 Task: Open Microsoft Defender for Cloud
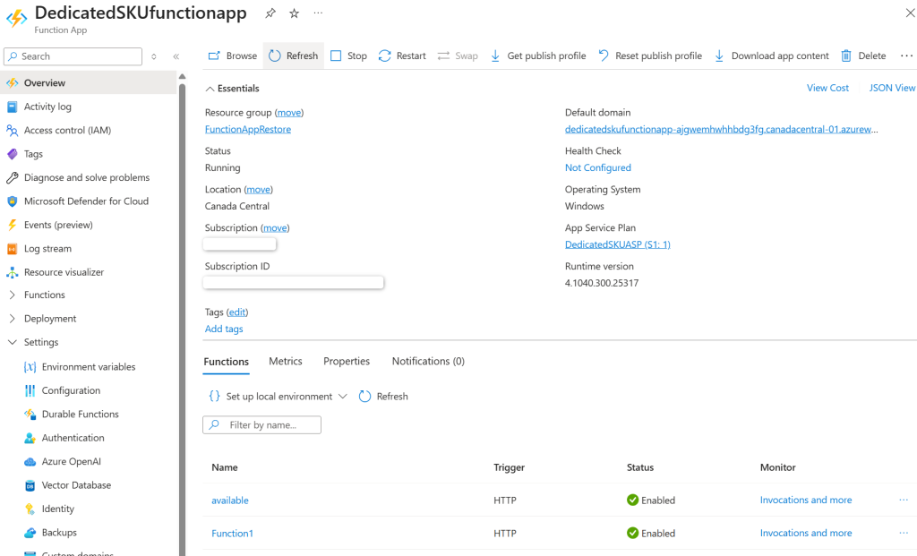coord(88,201)
